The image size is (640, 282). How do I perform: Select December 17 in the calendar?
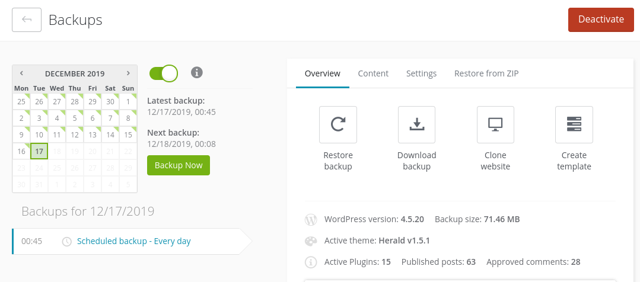click(39, 152)
